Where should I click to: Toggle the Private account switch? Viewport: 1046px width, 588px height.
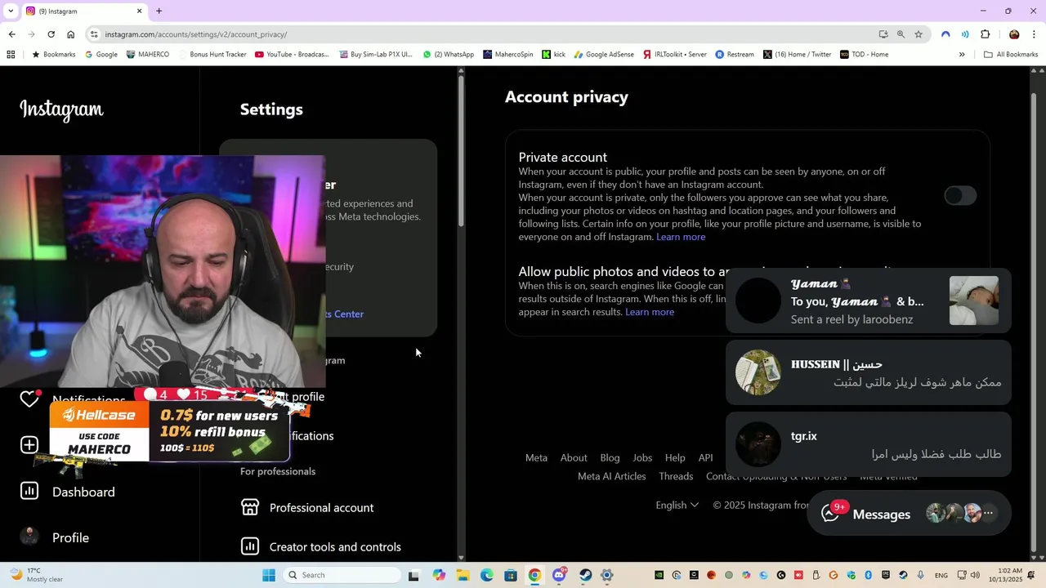pyautogui.click(x=960, y=195)
